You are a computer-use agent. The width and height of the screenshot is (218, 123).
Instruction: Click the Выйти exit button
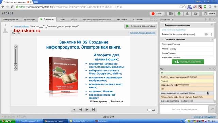tap(209, 14)
